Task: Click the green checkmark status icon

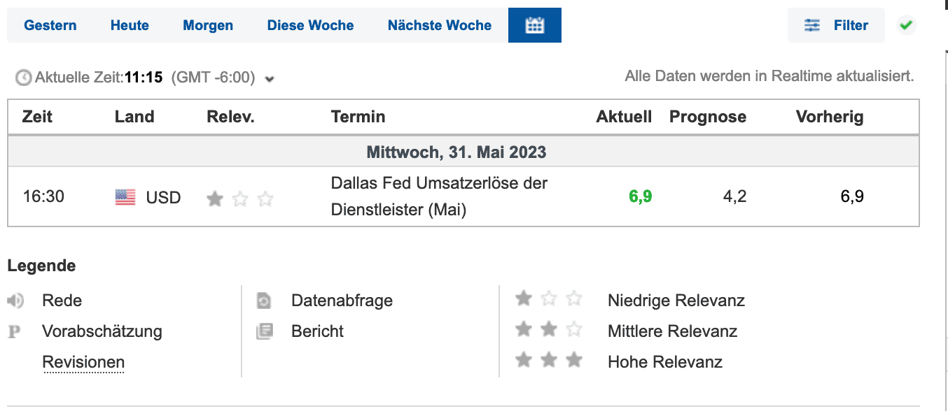Action: [906, 26]
